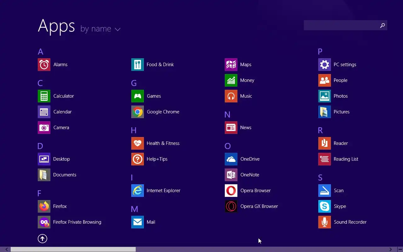Click the zoom-out minus button
The image size is (403, 252).
[400, 249]
